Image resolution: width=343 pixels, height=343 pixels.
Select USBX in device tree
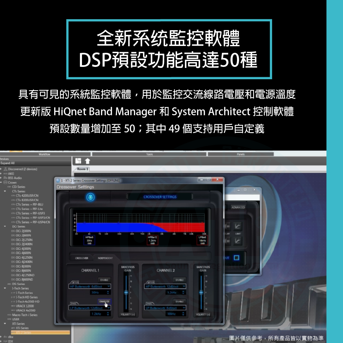16,319
